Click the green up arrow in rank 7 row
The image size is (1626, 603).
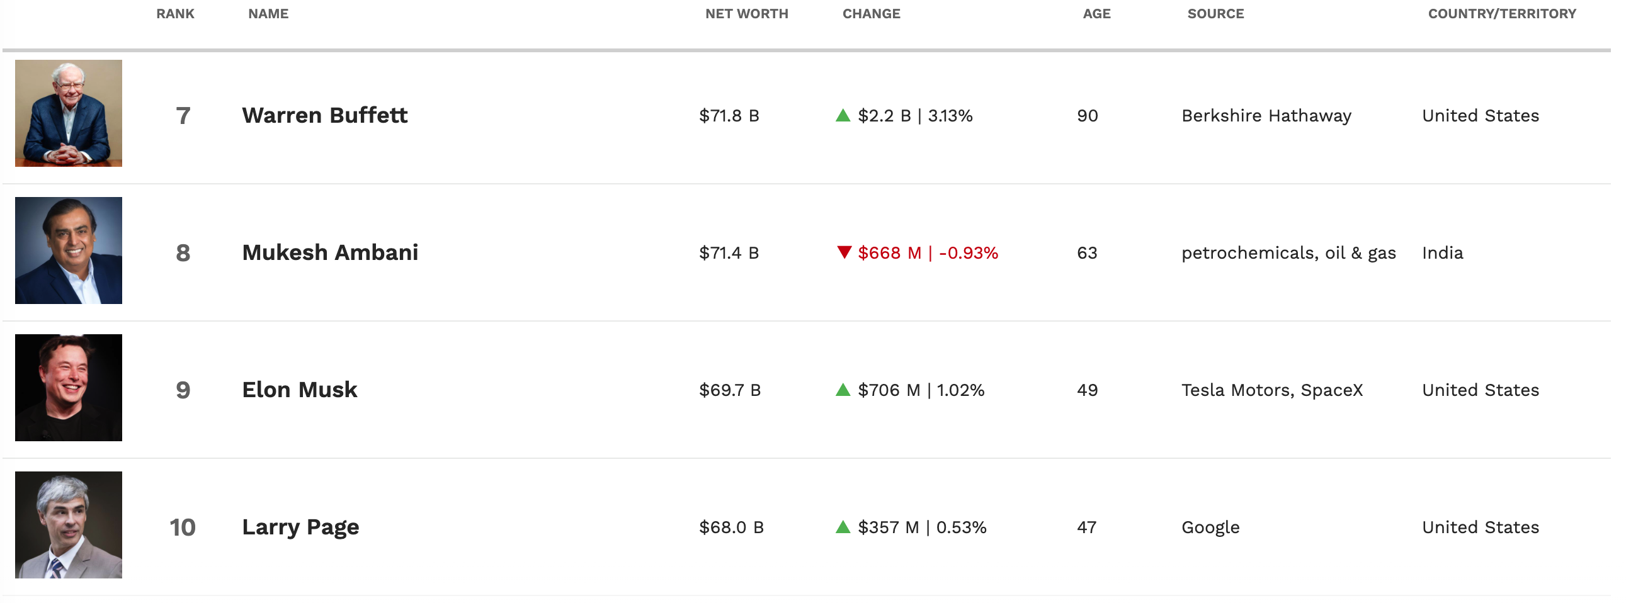[x=843, y=115]
